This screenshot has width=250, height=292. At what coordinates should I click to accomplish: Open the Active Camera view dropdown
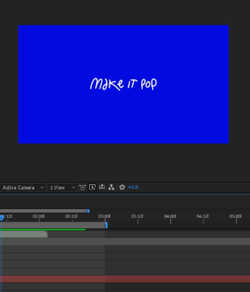[23, 188]
